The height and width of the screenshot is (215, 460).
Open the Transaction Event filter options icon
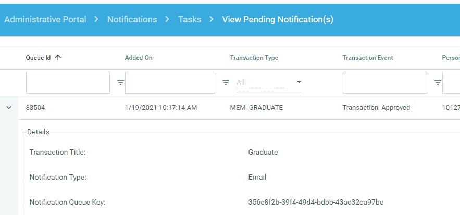coord(438,82)
